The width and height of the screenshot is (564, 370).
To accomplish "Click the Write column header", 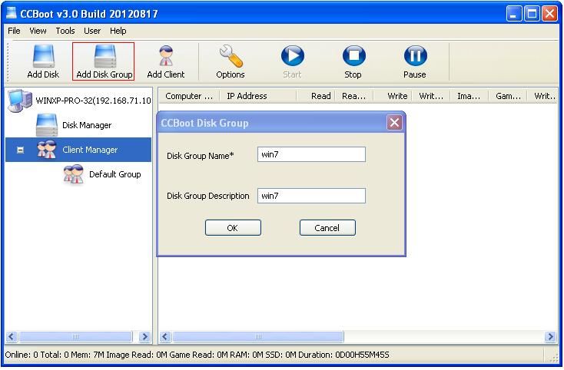I will click(393, 96).
